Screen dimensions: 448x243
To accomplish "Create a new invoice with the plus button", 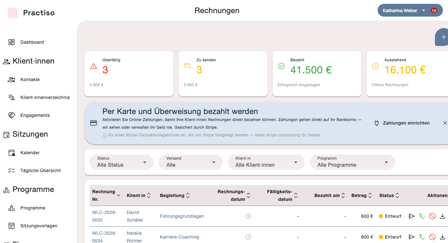I will (x=444, y=37).
